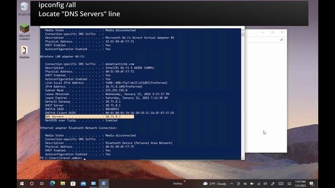Click the search magnifier in the back window
This screenshot has height=188, width=335.
(282, 40)
